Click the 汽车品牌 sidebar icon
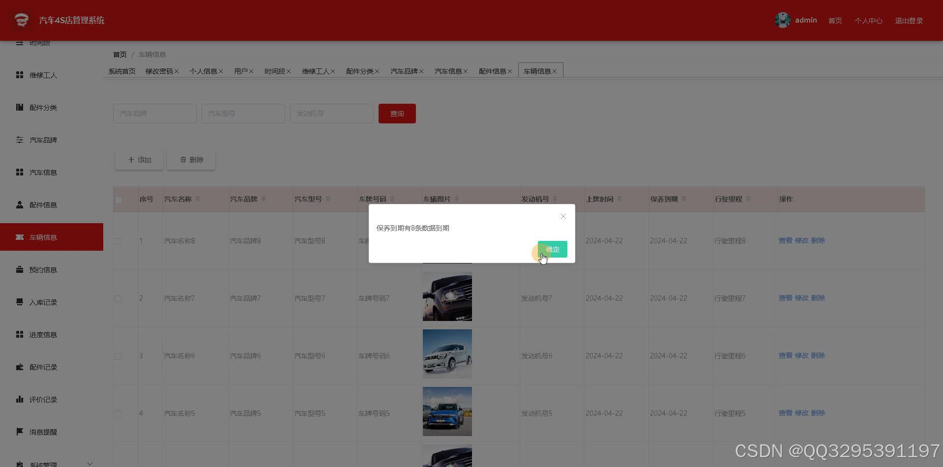 (20, 140)
